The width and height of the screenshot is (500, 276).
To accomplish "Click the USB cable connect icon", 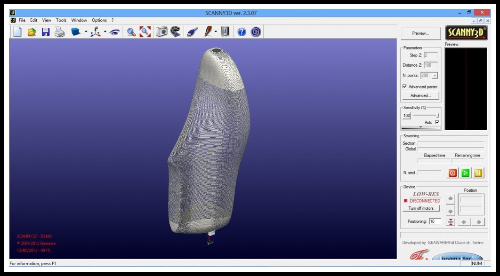I will tap(193, 32).
